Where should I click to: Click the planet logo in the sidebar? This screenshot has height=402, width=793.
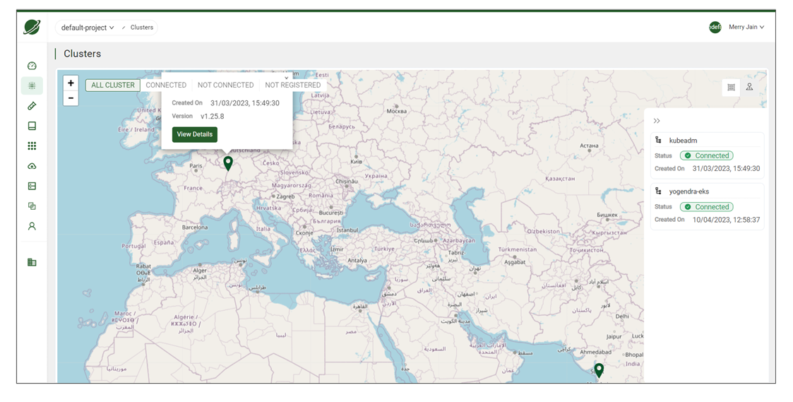pyautogui.click(x=32, y=27)
